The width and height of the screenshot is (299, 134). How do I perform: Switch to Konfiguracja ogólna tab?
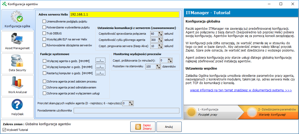17,20
